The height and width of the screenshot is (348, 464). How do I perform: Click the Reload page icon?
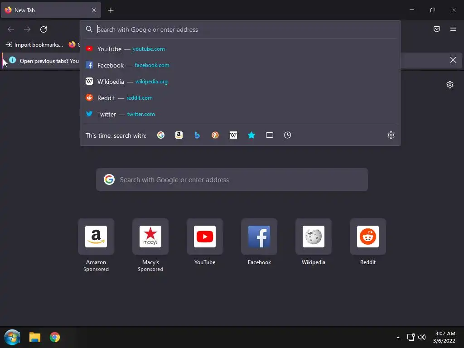[43, 29]
